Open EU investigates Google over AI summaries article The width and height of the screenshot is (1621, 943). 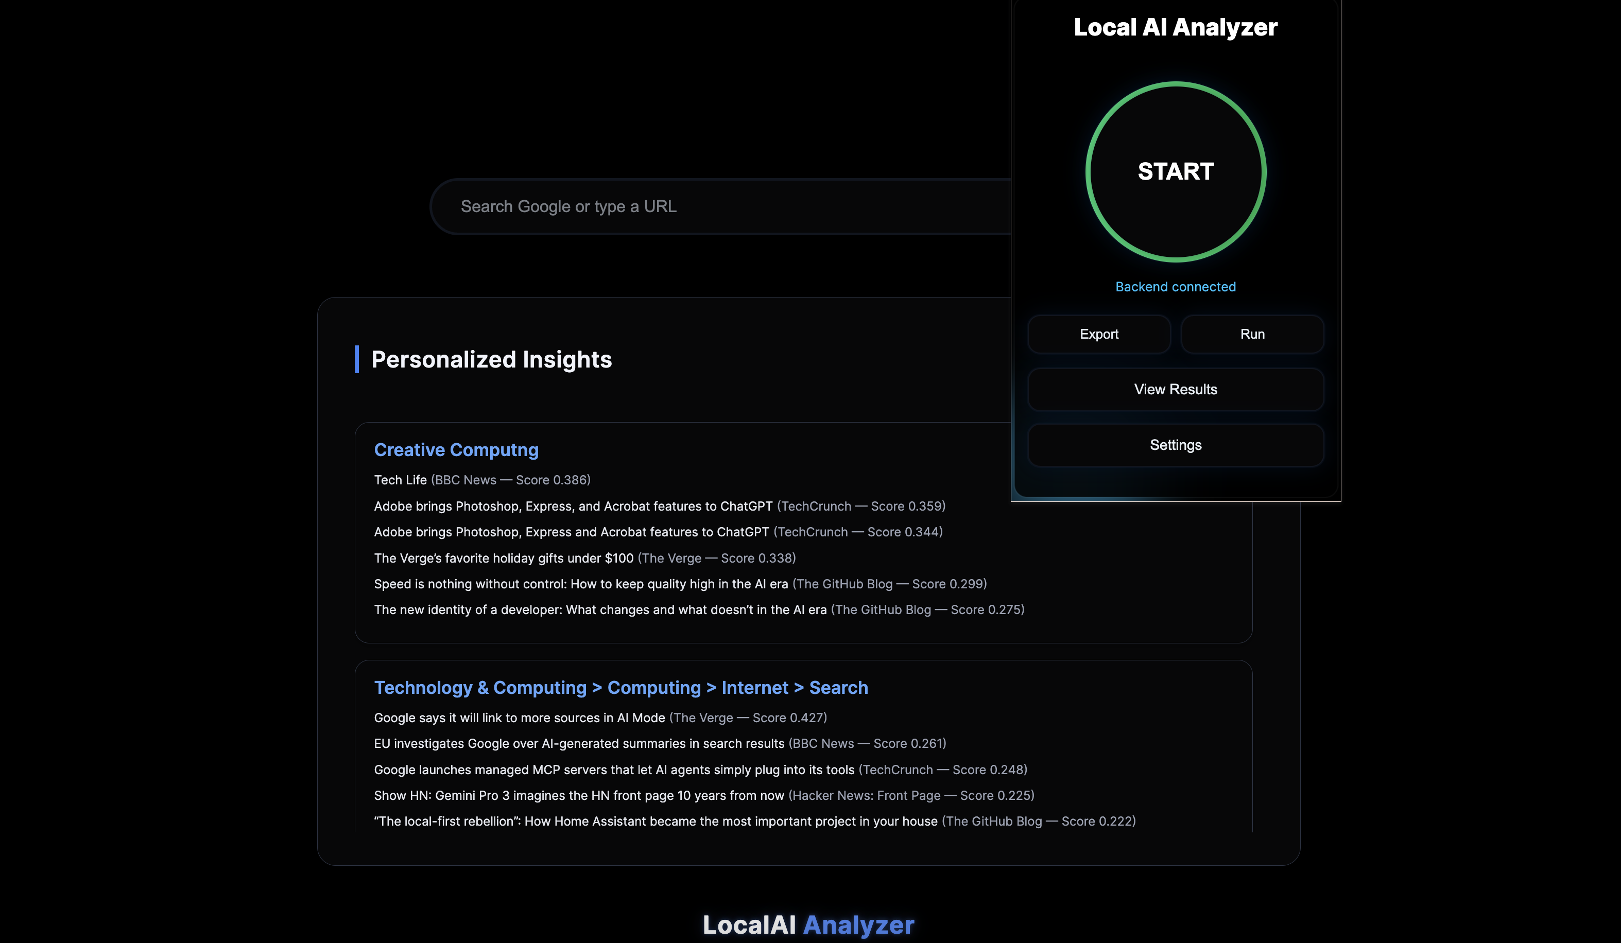[579, 744]
